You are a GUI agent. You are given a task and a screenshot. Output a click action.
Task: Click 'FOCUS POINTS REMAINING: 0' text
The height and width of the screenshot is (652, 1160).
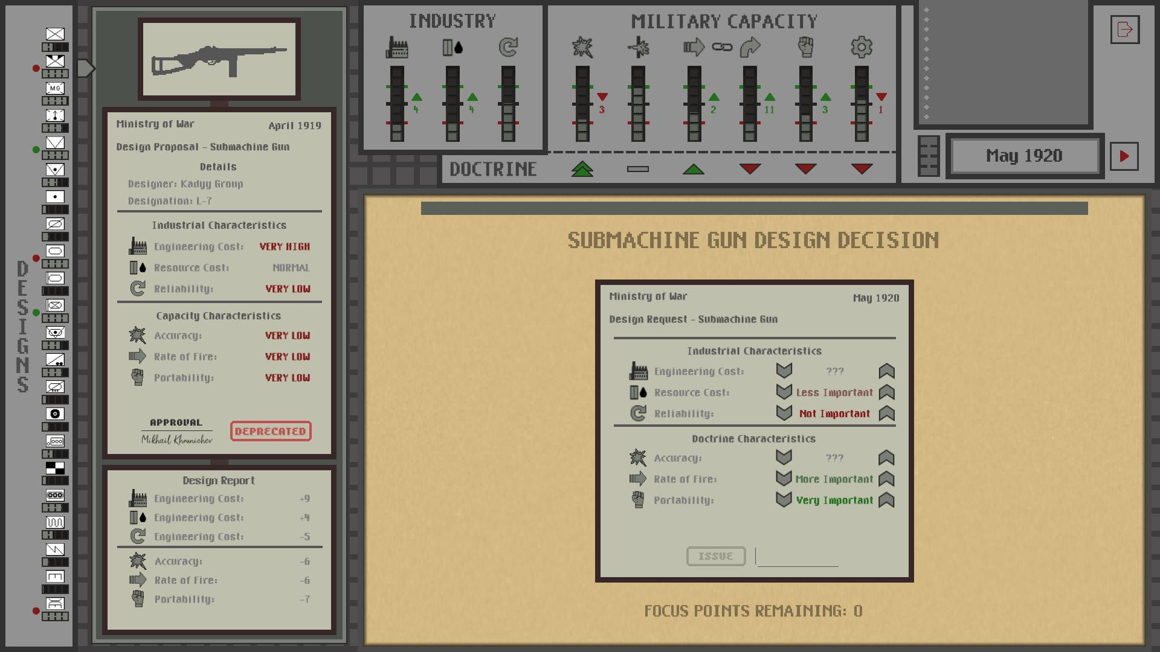[x=753, y=611]
